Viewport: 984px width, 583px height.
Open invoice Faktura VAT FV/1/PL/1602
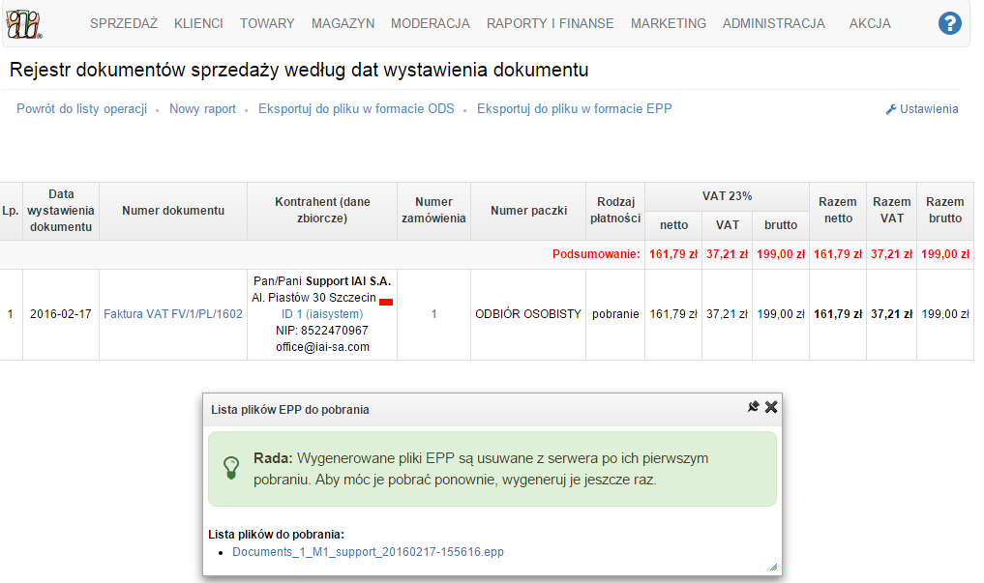pos(172,314)
